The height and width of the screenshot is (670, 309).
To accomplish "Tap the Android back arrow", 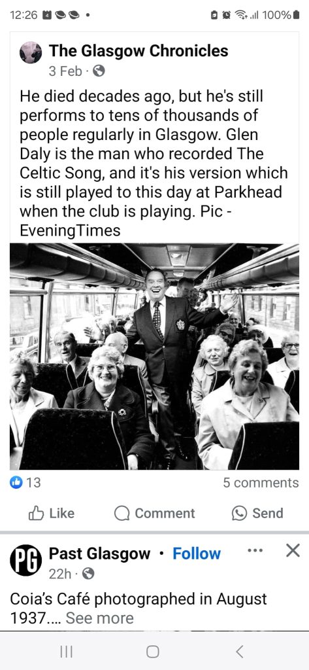I will 240,651.
